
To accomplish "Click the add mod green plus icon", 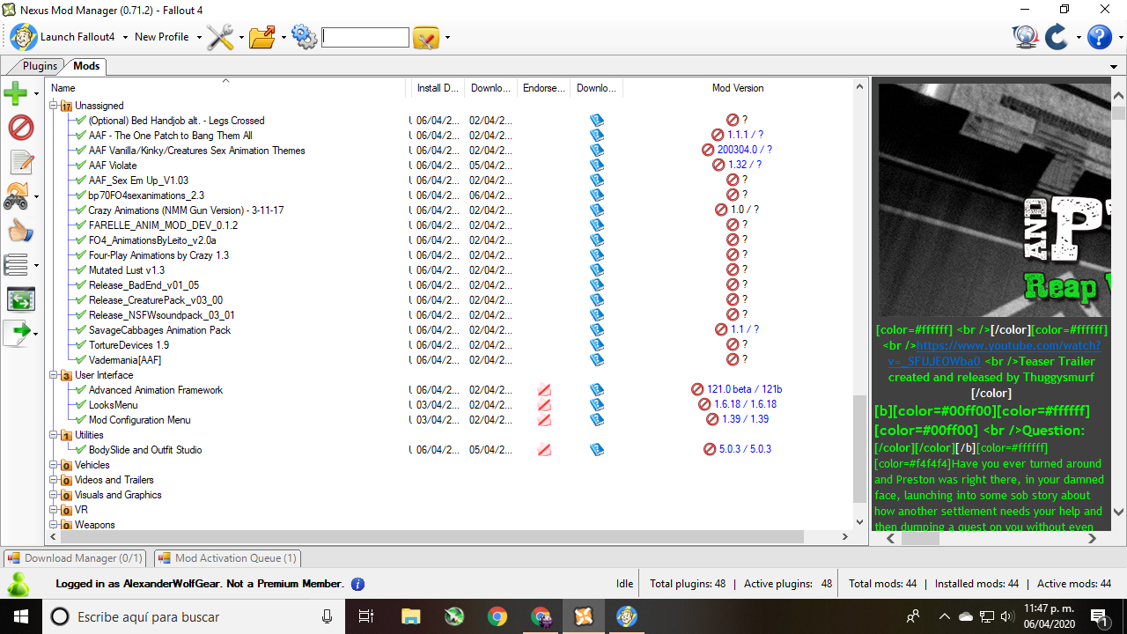I will point(16,92).
